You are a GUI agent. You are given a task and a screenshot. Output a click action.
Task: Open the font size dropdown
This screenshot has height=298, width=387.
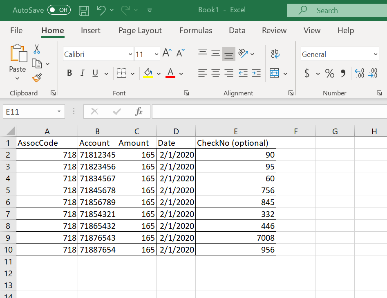pos(156,54)
